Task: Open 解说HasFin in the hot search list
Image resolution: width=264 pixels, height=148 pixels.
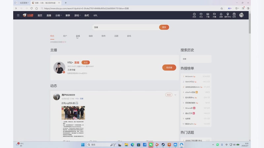Action: pyautogui.click(x=189, y=124)
